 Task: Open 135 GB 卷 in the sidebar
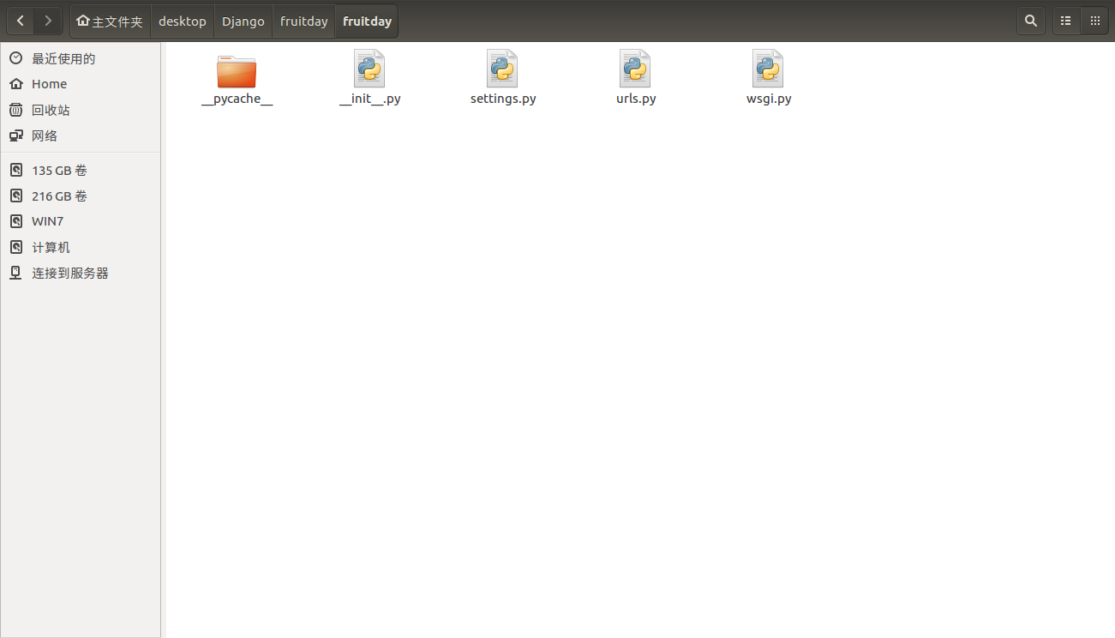[81, 170]
